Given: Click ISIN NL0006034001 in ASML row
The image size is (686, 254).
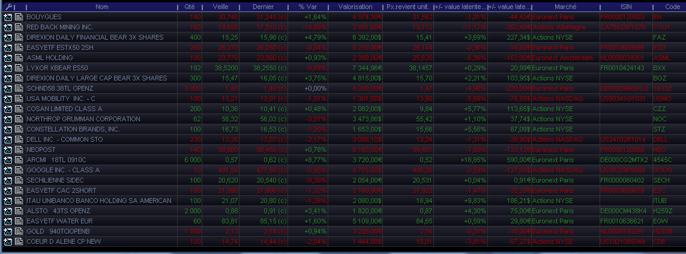Looking at the screenshot, I should tap(622, 58).
